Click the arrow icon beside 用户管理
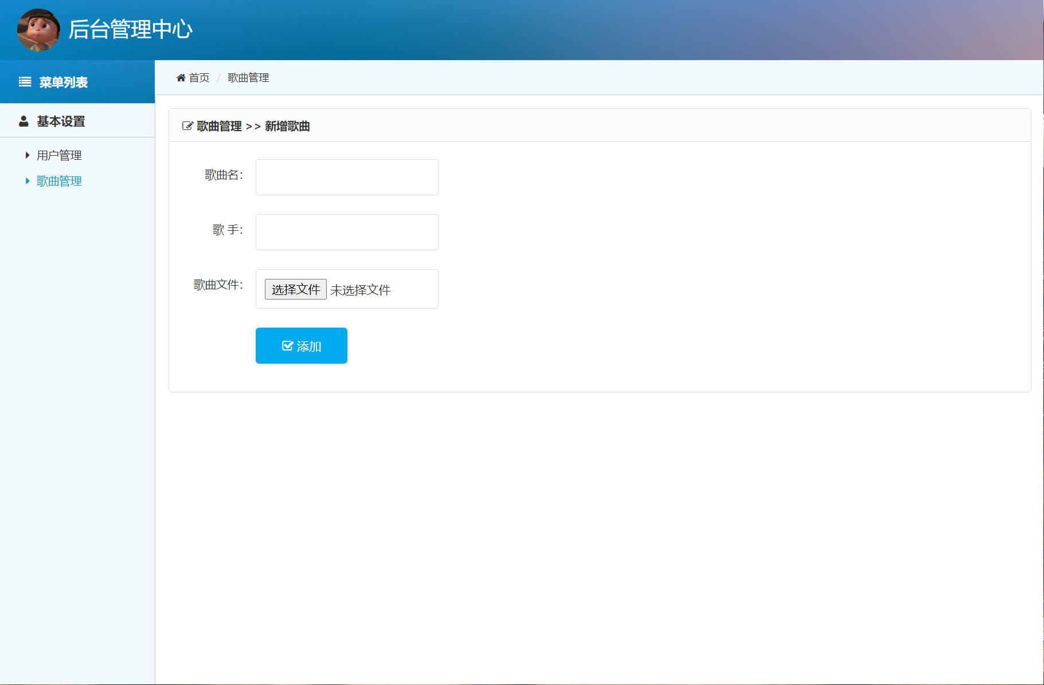 click(27, 155)
